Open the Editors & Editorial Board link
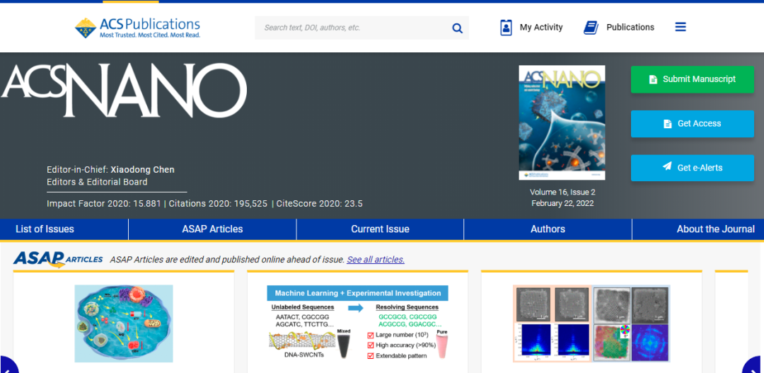 [x=97, y=182]
